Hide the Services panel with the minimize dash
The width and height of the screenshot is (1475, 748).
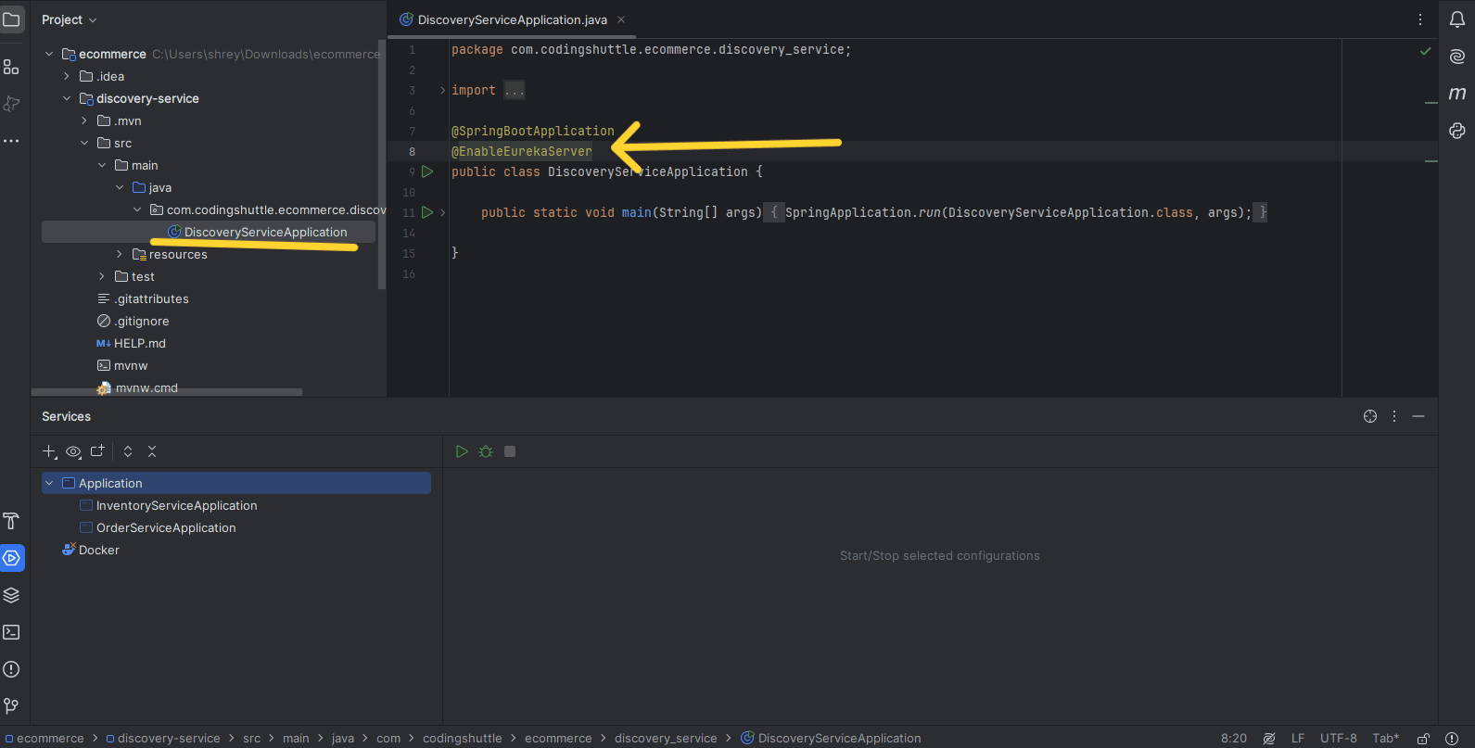click(1418, 416)
